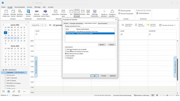
Task: Check Salle 1B (petite) calendar
Action: point(6,81)
